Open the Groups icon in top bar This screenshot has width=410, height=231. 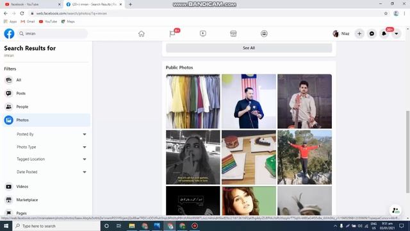tap(264, 33)
